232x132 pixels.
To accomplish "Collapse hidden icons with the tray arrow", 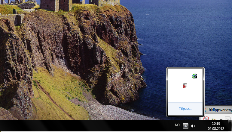I will [185, 126].
